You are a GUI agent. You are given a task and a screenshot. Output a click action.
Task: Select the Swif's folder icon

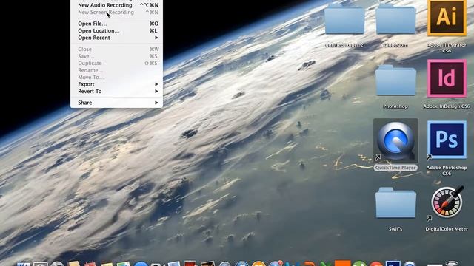(x=395, y=202)
